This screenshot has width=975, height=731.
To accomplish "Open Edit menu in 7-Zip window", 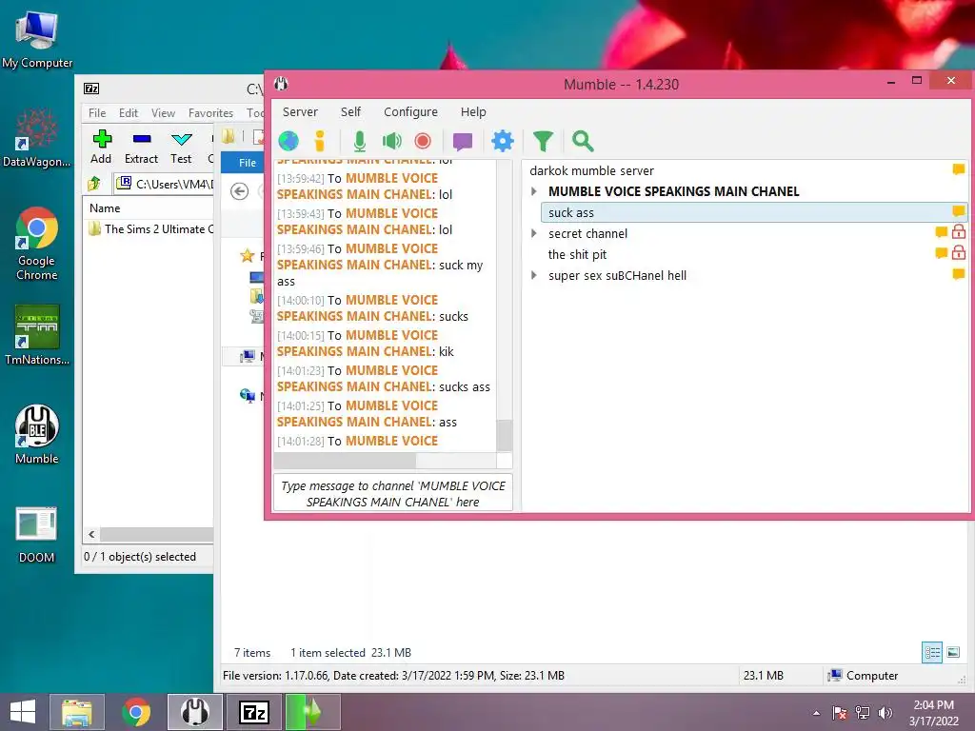I will click(x=129, y=113).
